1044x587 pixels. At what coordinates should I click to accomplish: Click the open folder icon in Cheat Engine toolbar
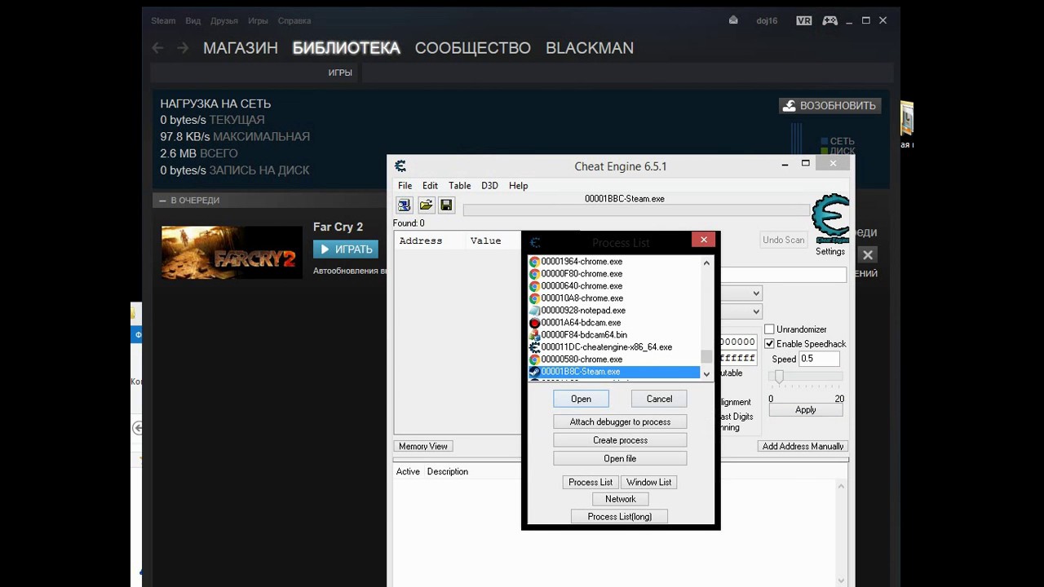(426, 205)
